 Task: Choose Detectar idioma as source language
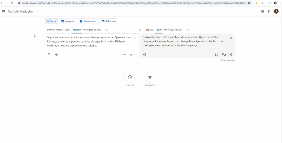click(55, 30)
